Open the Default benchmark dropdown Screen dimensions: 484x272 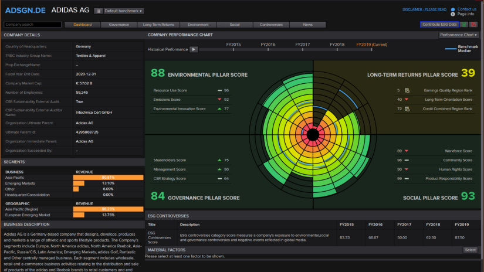pyautogui.click(x=123, y=11)
